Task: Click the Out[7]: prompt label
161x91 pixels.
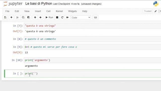Action: click(x=18, y=31)
